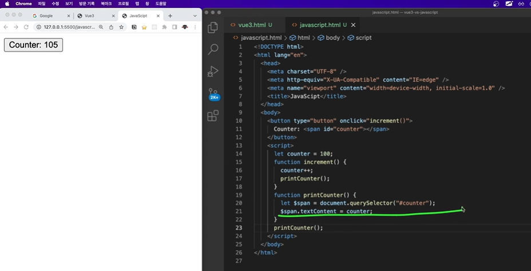Screen dimensions: 531x271
Task: Open the Chrome application menu
Action: coord(23,4)
